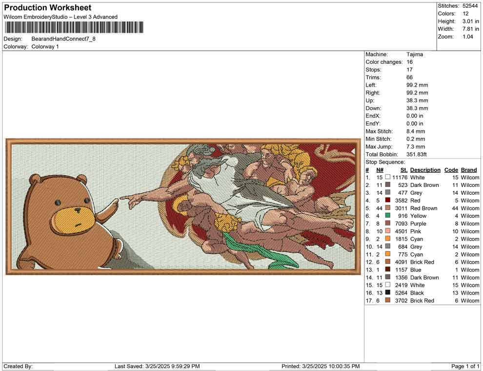Click the stitch count 11176 in stop 1
The height and width of the screenshot is (371, 483).
click(x=400, y=177)
